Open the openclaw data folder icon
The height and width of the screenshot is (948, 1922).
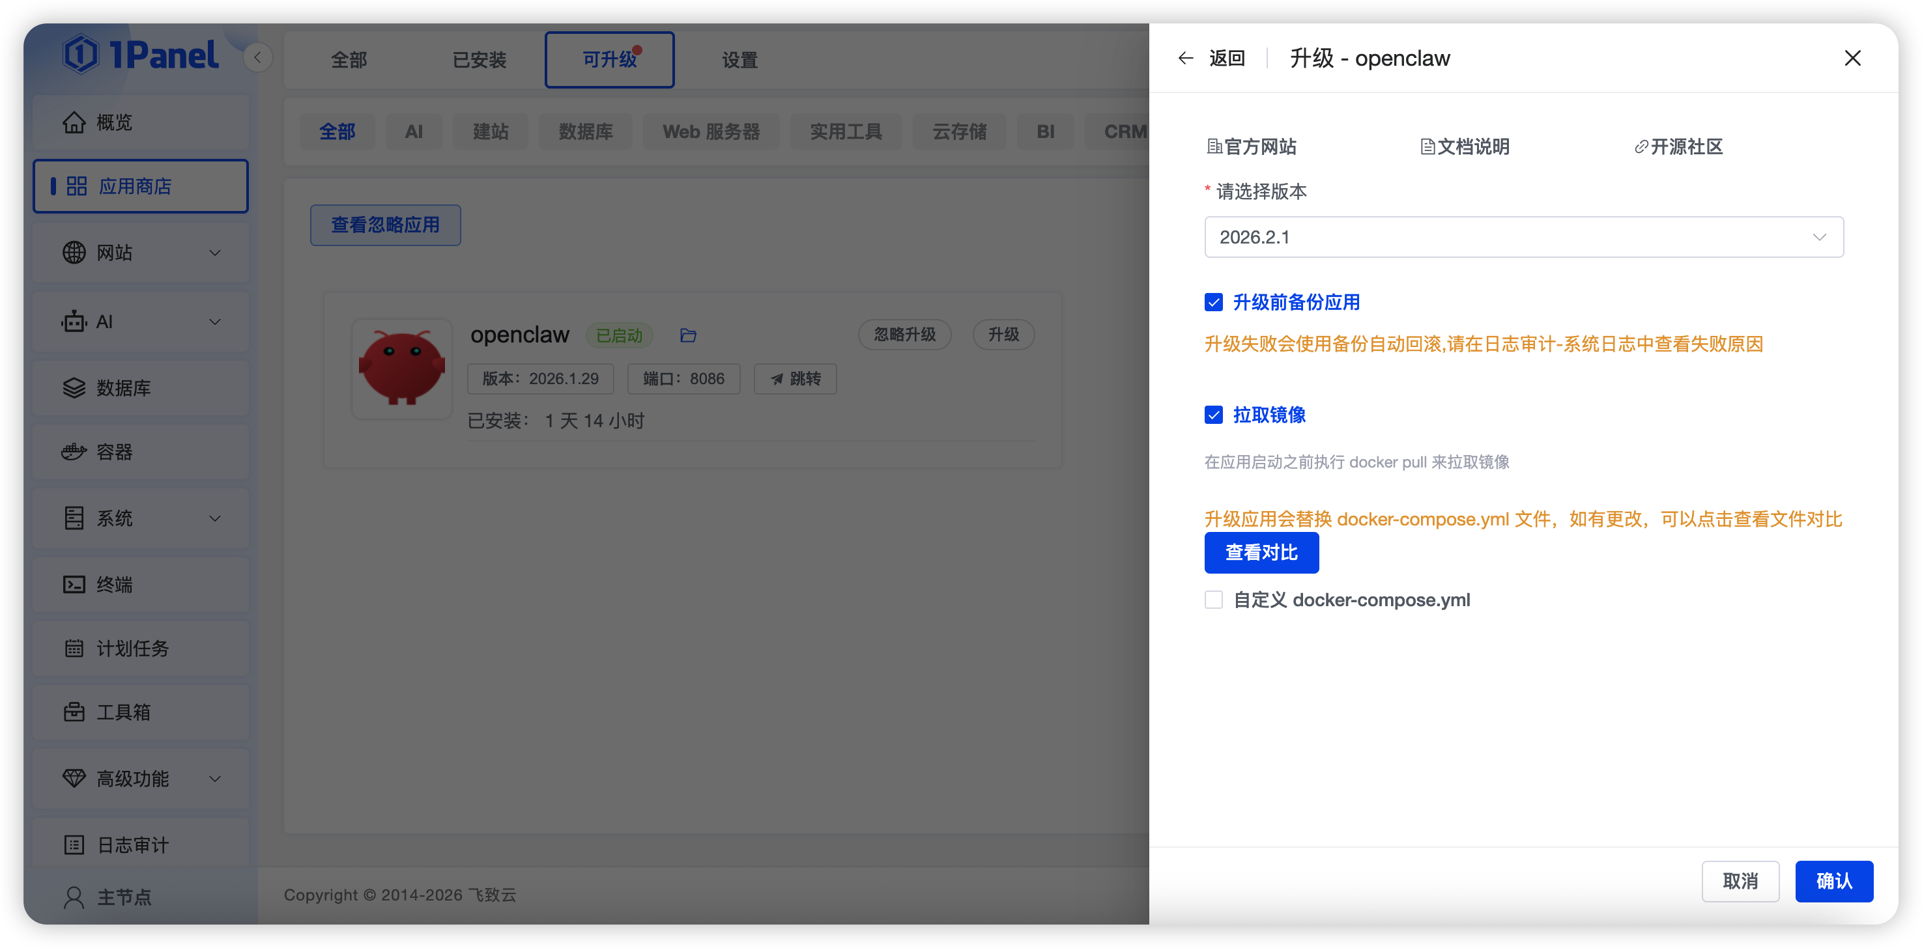[688, 335]
